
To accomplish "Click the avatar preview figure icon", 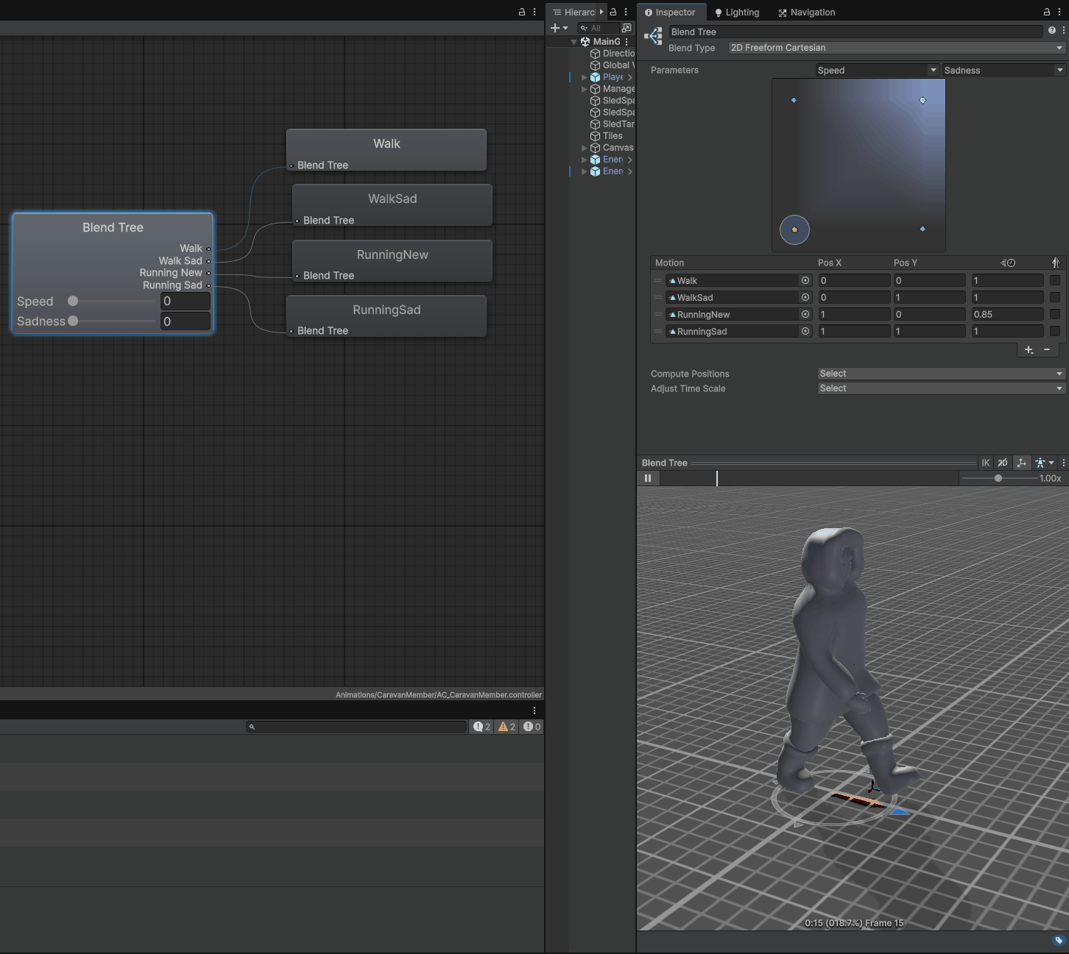I will click(x=1040, y=463).
